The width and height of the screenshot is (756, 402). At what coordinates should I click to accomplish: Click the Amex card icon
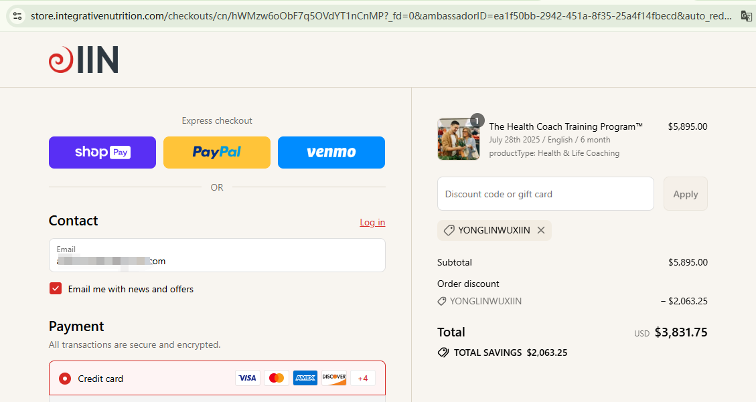pos(305,378)
